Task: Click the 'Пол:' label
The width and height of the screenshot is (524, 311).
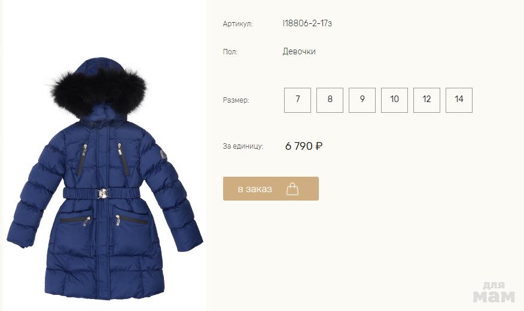Action: pyautogui.click(x=230, y=52)
